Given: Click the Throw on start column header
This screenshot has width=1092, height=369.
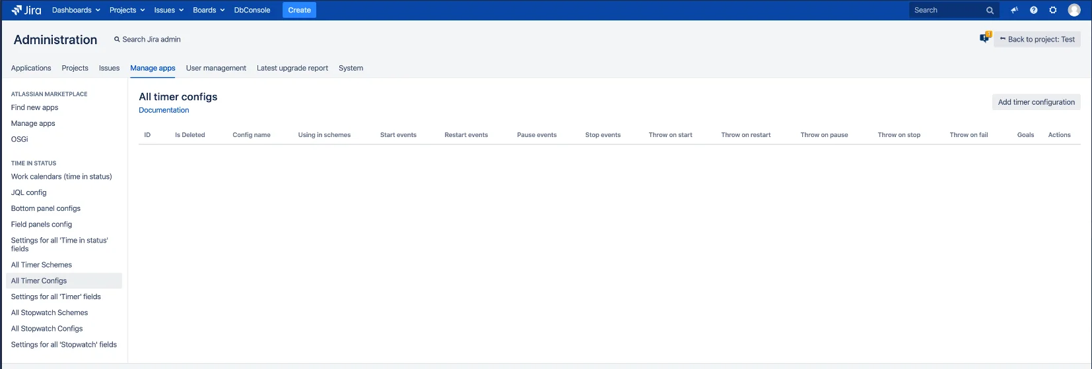Looking at the screenshot, I should coord(670,135).
